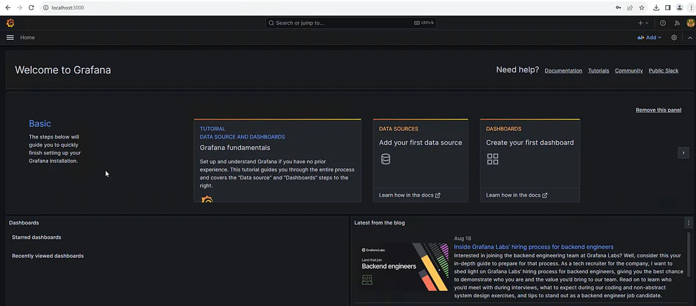Open the Backend engineers blog thumbnail
The image size is (696, 306).
pyautogui.click(x=401, y=266)
